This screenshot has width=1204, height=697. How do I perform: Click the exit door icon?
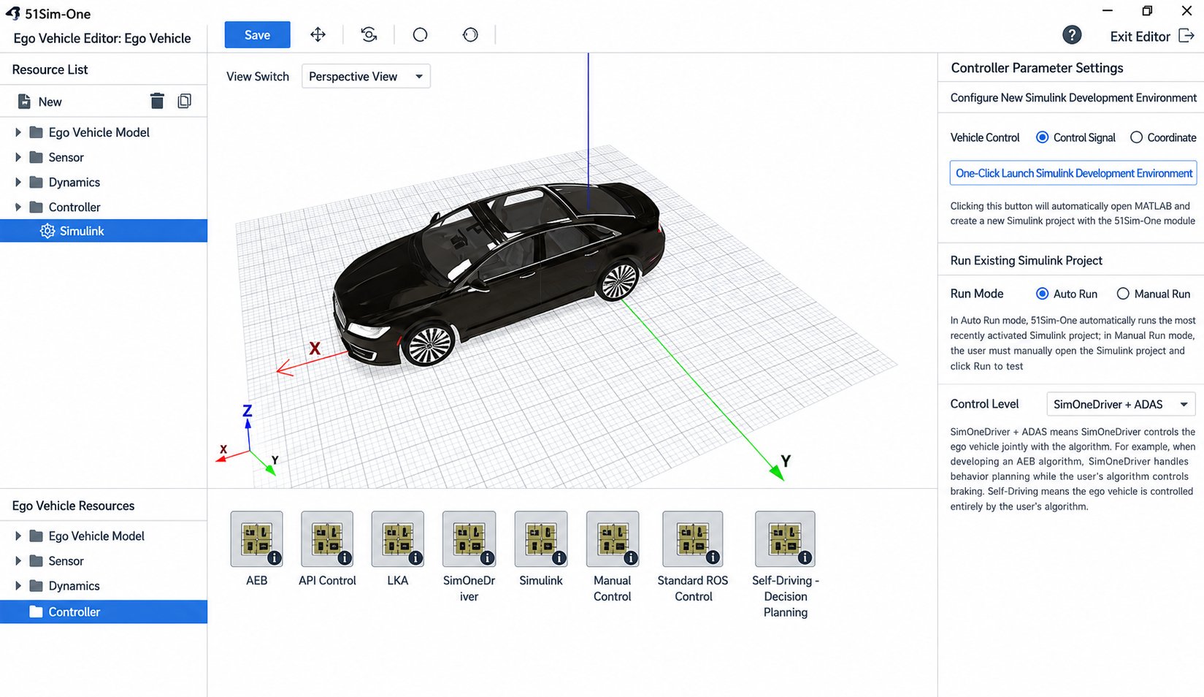pos(1186,36)
